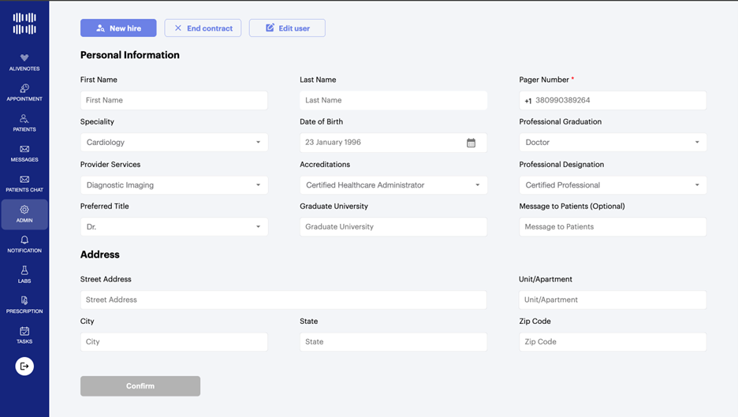The height and width of the screenshot is (417, 738).
Task: Expand the Speciality dropdown showing Cardiology
Action: [173, 143]
